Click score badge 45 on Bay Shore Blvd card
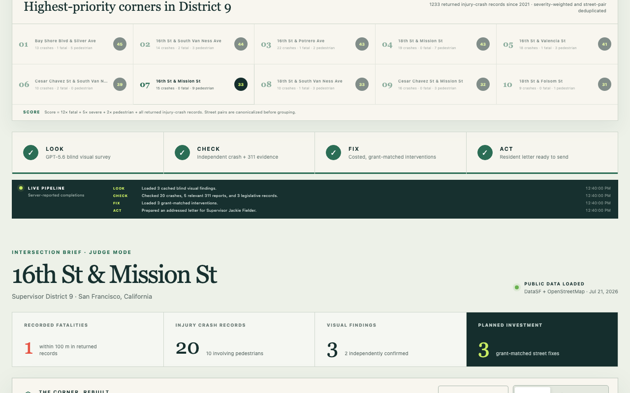The image size is (630, 393). [x=120, y=44]
